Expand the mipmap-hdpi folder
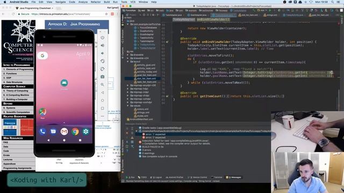Screen dimensions: 344x193 click(128, 89)
